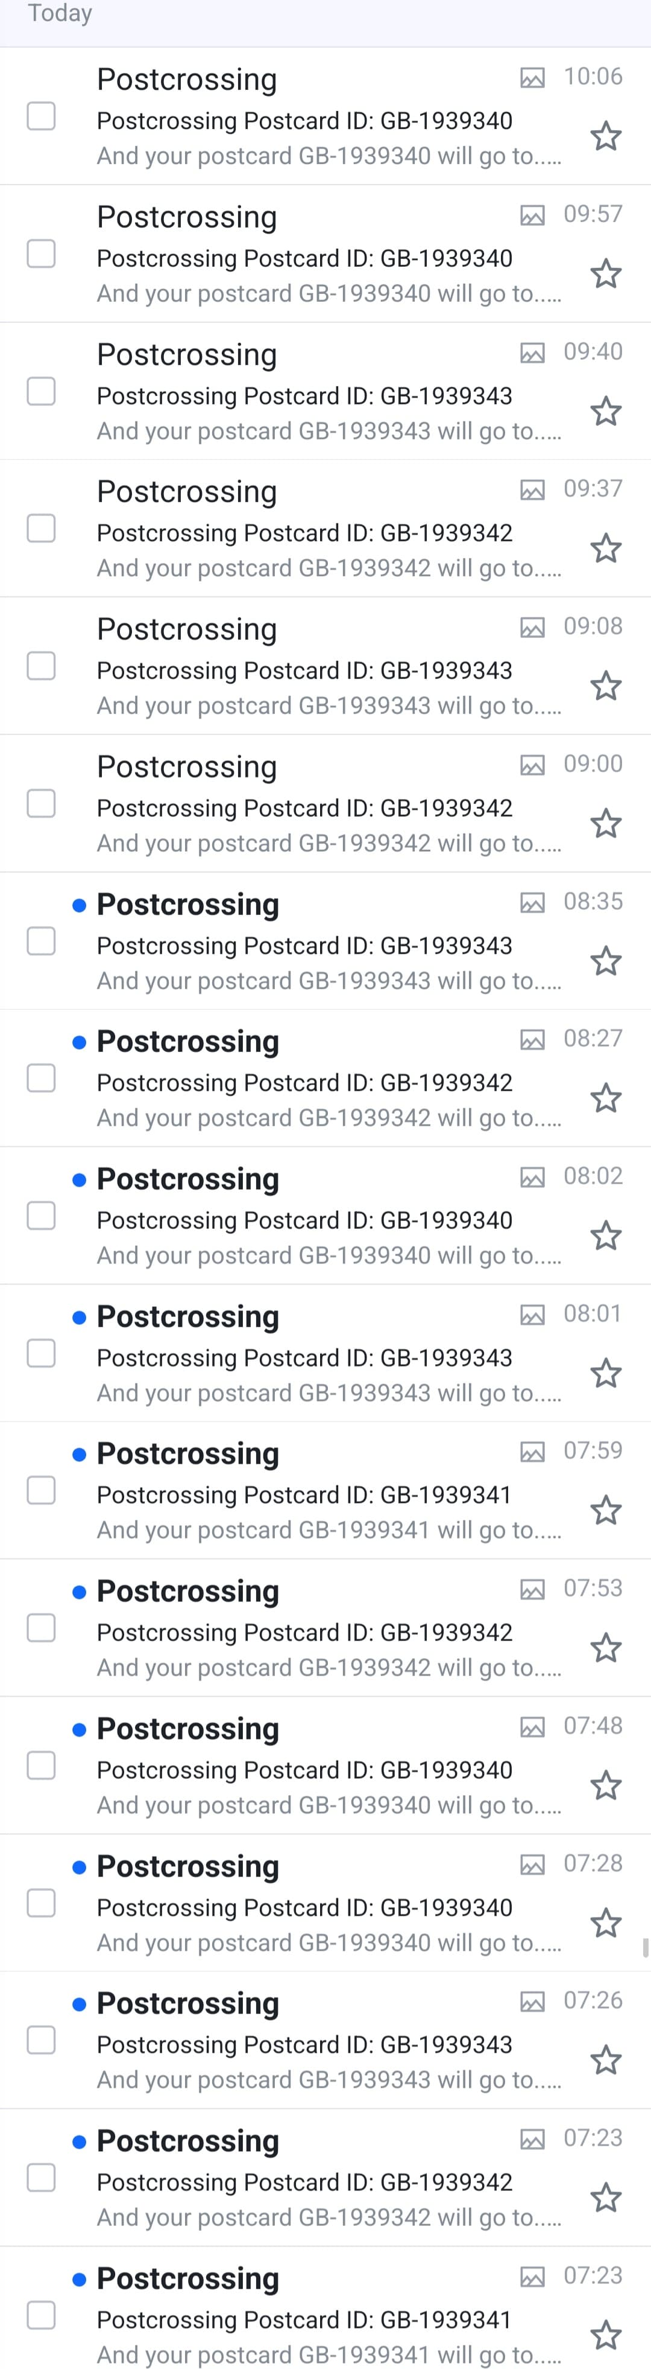Star the 07:59 Postcrossing email
Viewport: 651px width, 2369px height.
[605, 1511]
